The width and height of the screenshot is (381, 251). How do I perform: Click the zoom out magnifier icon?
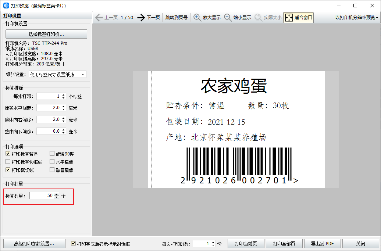point(228,18)
